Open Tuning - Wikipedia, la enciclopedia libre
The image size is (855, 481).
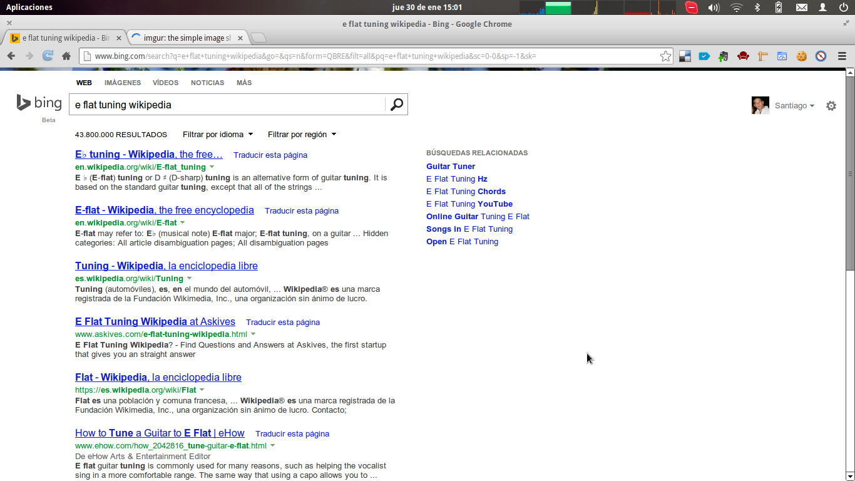pos(166,266)
